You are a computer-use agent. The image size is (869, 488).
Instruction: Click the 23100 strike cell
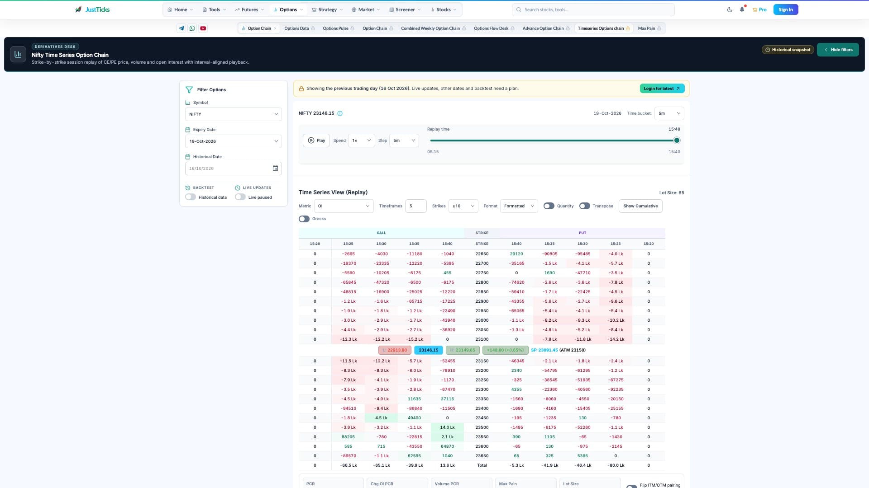(x=482, y=339)
